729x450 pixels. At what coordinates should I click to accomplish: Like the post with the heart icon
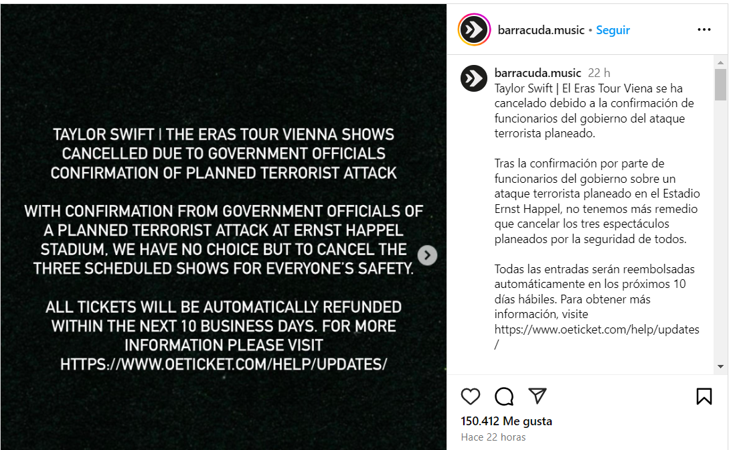pyautogui.click(x=471, y=396)
